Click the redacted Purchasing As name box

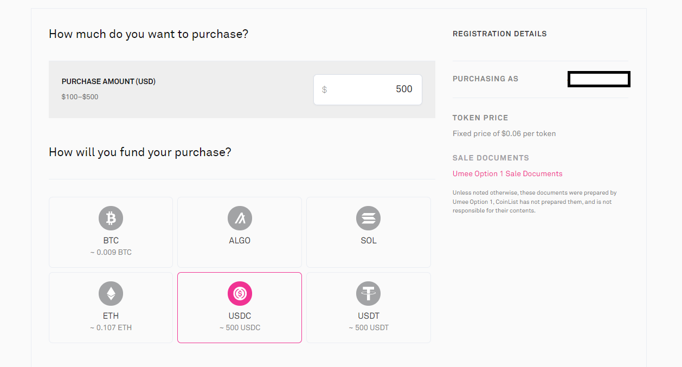click(599, 79)
